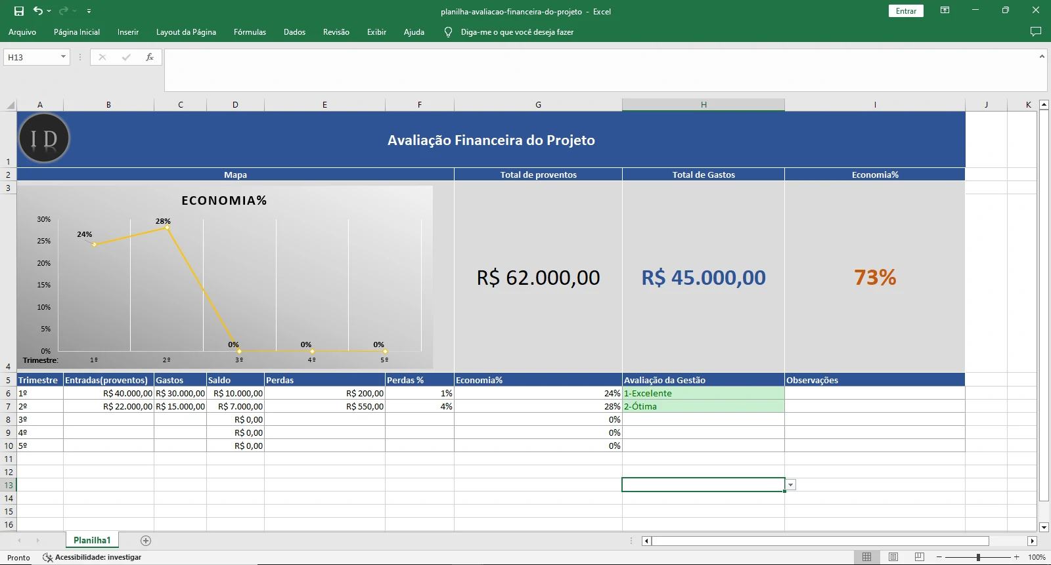This screenshot has width=1051, height=565.
Task: Select the Avaliação da Gestão header cell
Action: (x=704, y=380)
